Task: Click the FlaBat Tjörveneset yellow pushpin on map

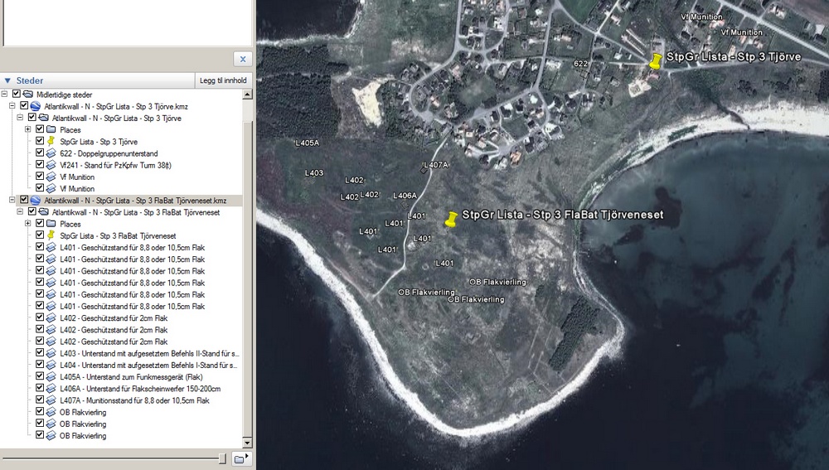Action: coord(451,220)
